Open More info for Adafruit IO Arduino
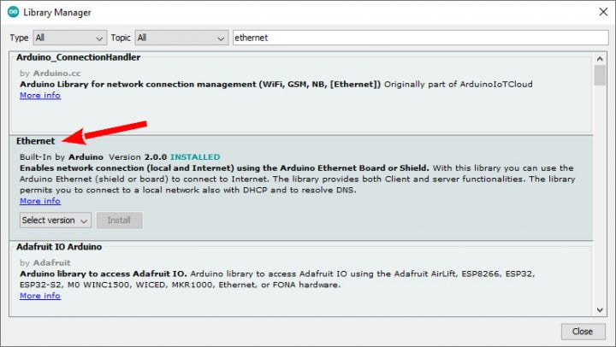The height and width of the screenshot is (347, 616). [40, 296]
